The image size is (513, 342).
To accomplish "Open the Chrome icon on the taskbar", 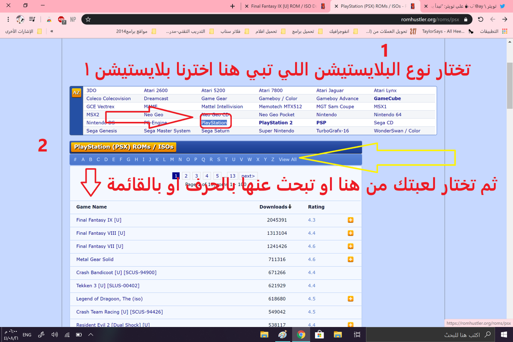I will pyautogui.click(x=301, y=334).
